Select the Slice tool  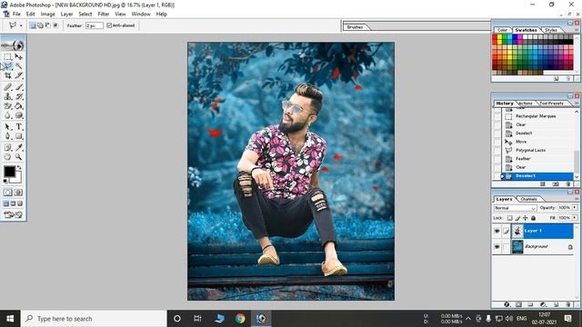pos(18,75)
